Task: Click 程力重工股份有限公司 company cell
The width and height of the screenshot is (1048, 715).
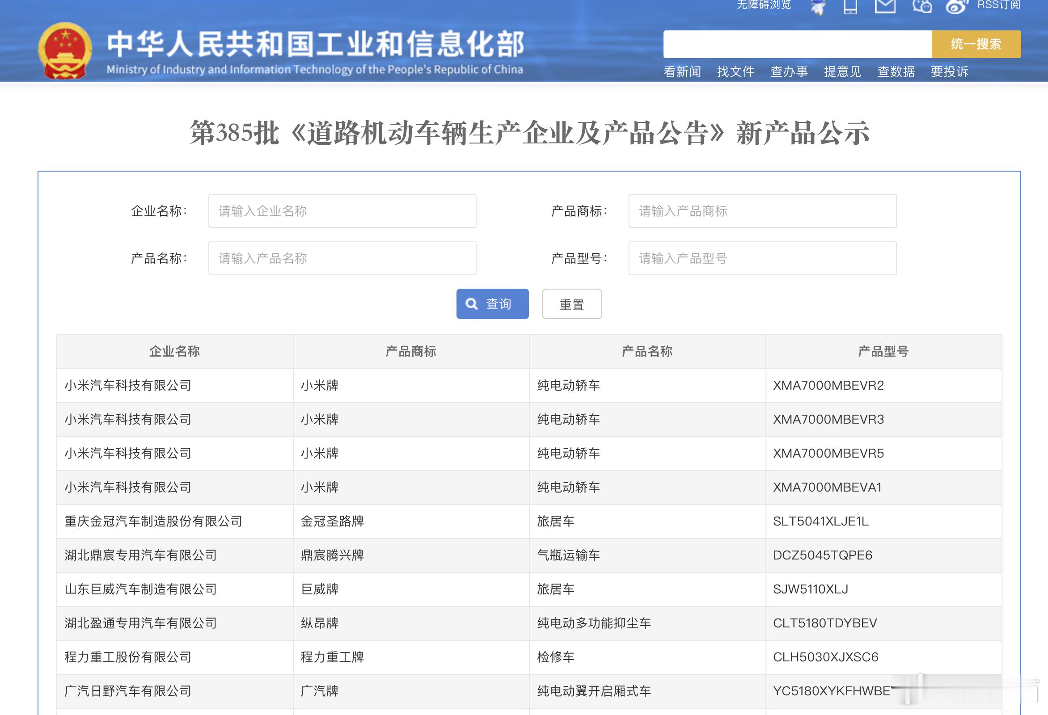Action: (174, 657)
